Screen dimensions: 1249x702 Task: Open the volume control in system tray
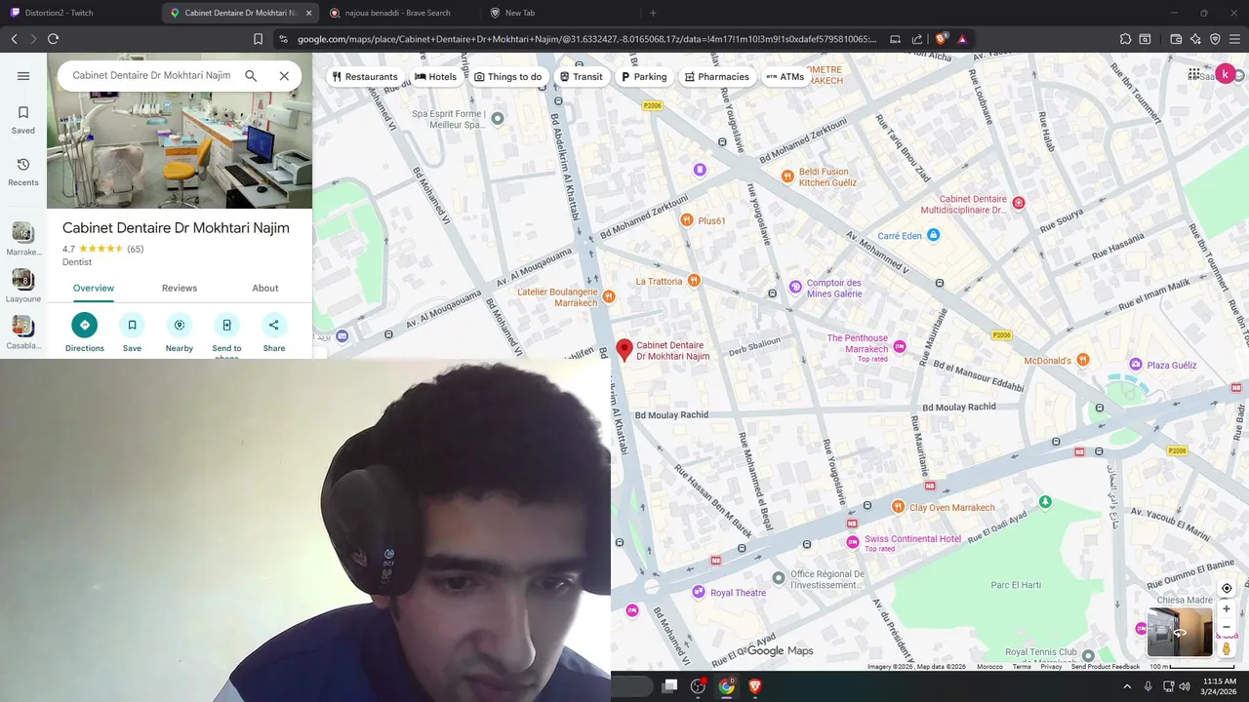pyautogui.click(x=1185, y=686)
